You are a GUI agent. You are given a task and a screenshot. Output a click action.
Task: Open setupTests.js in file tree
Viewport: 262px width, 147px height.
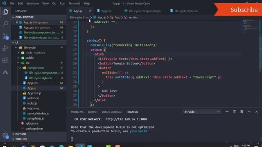[39, 118]
